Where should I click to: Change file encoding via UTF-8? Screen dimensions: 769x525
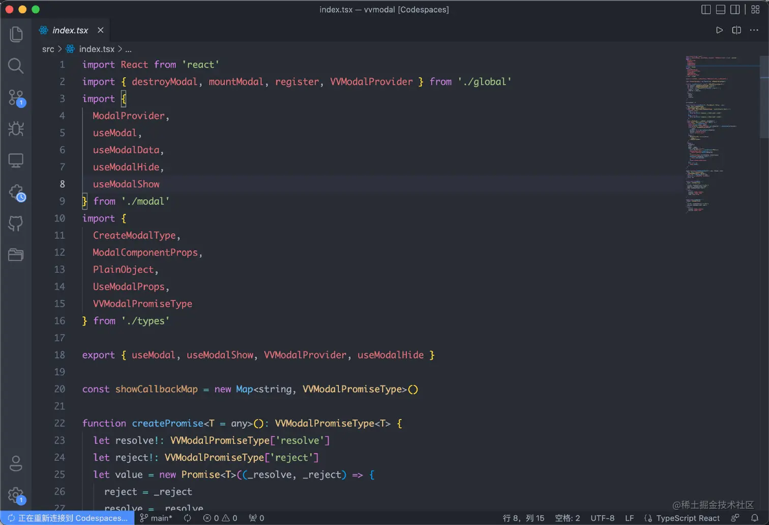click(602, 518)
